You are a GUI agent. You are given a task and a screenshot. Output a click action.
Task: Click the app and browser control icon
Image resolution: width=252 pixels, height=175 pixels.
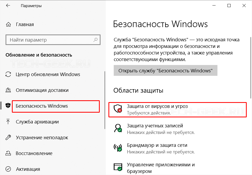click(117, 167)
